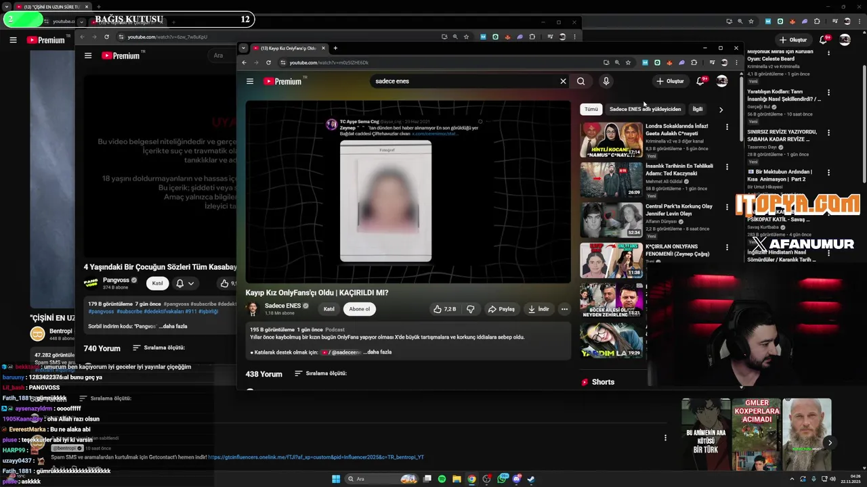Viewport: 867px width, 487px height.
Task: Open hamburger menu in the middle Pangvoss window
Action: pos(88,56)
